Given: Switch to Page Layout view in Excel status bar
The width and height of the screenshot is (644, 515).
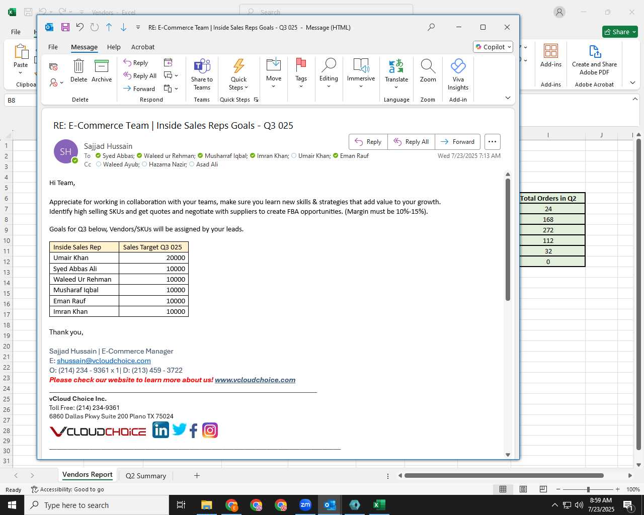Looking at the screenshot, I should coord(523,489).
